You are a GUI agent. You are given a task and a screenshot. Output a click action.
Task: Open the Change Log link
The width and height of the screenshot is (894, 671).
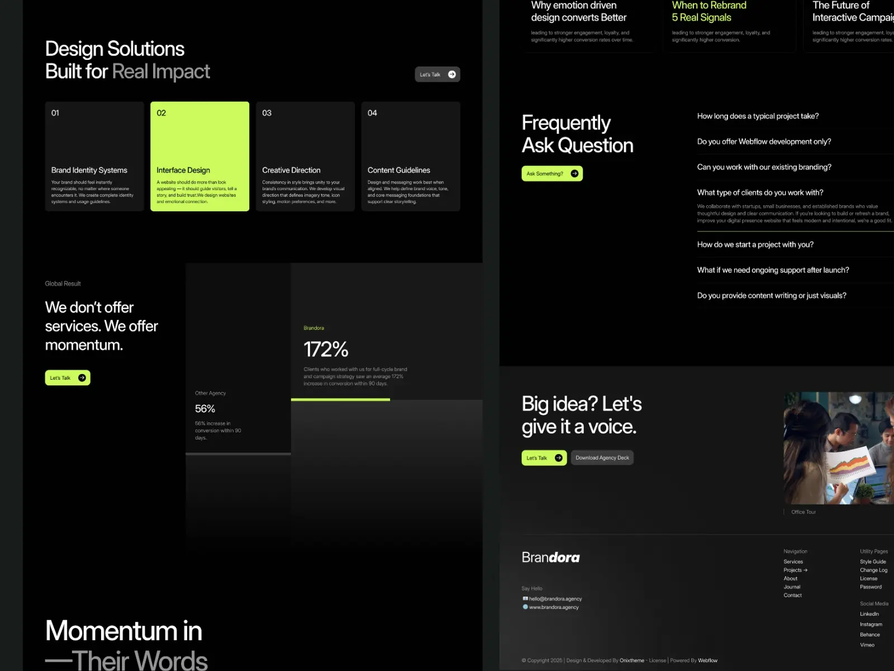point(873,570)
